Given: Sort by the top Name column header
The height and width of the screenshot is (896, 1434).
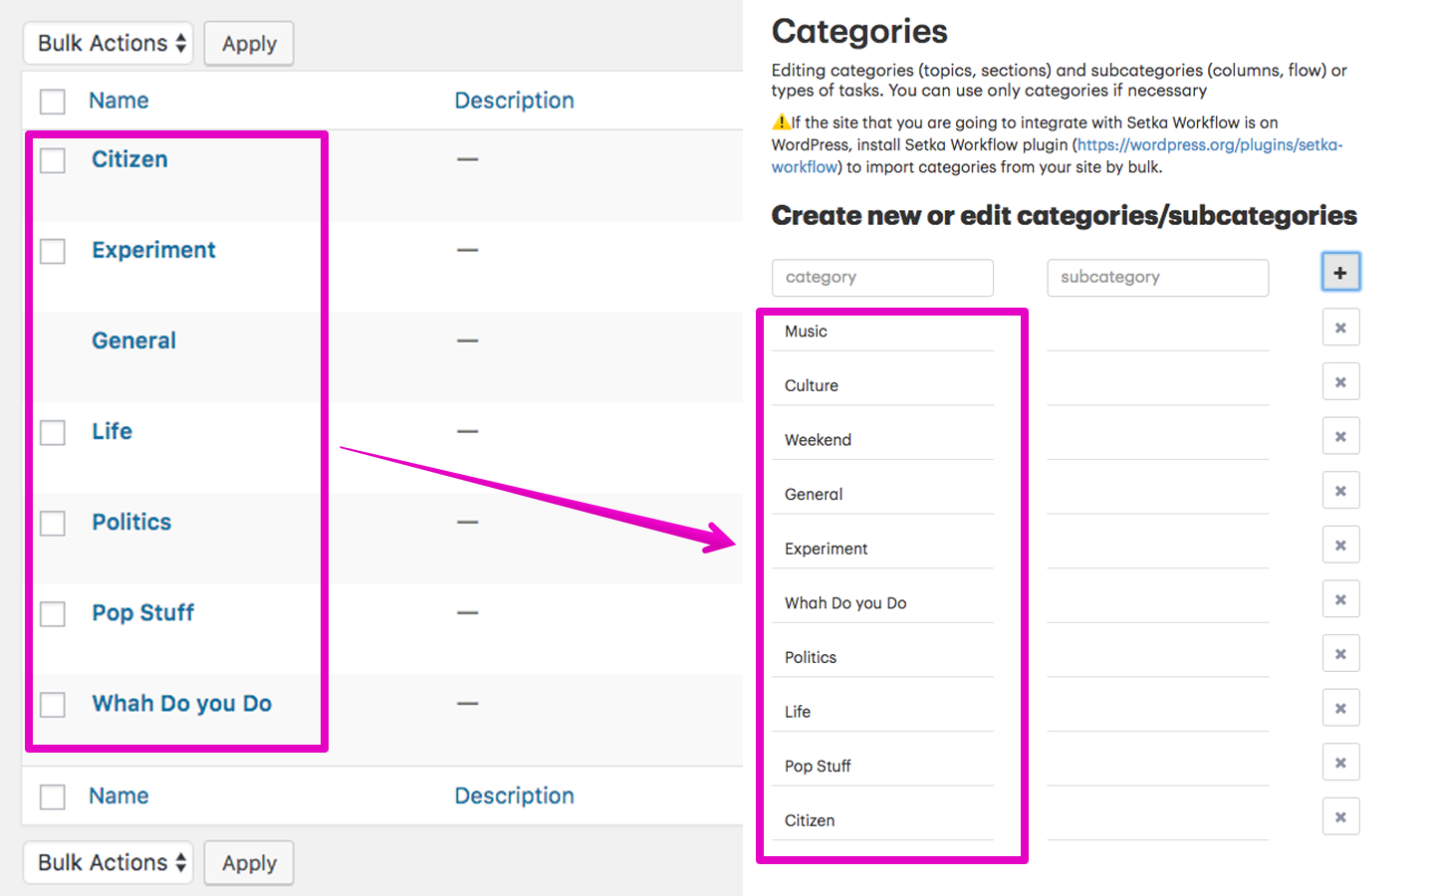Looking at the screenshot, I should (x=119, y=101).
